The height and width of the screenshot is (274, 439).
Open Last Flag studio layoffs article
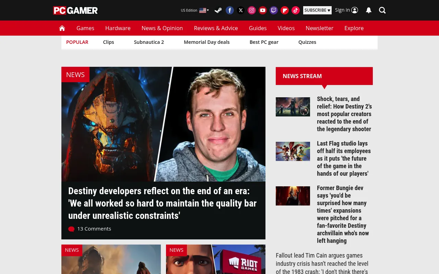click(x=344, y=159)
